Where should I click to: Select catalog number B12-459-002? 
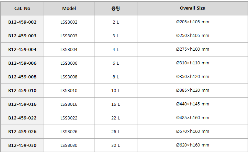[22, 22]
